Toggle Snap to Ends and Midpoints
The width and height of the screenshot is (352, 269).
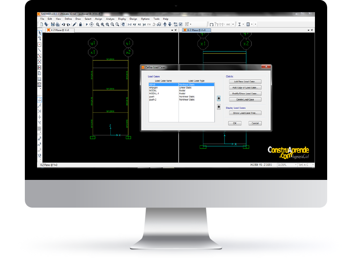pos(40,105)
